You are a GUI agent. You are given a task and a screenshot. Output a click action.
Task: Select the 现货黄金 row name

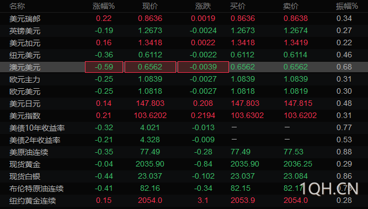[25, 164]
